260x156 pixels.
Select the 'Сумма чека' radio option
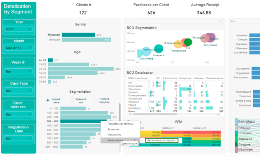pyautogui.click(x=48, y=100)
